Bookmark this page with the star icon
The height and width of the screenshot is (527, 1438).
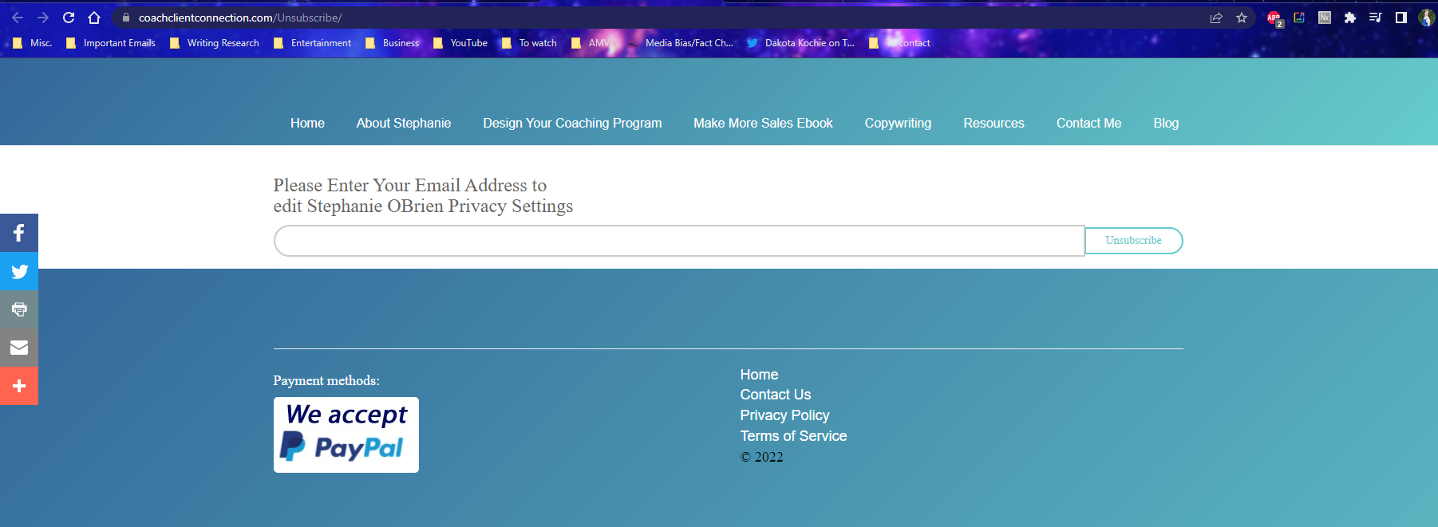point(1242,18)
